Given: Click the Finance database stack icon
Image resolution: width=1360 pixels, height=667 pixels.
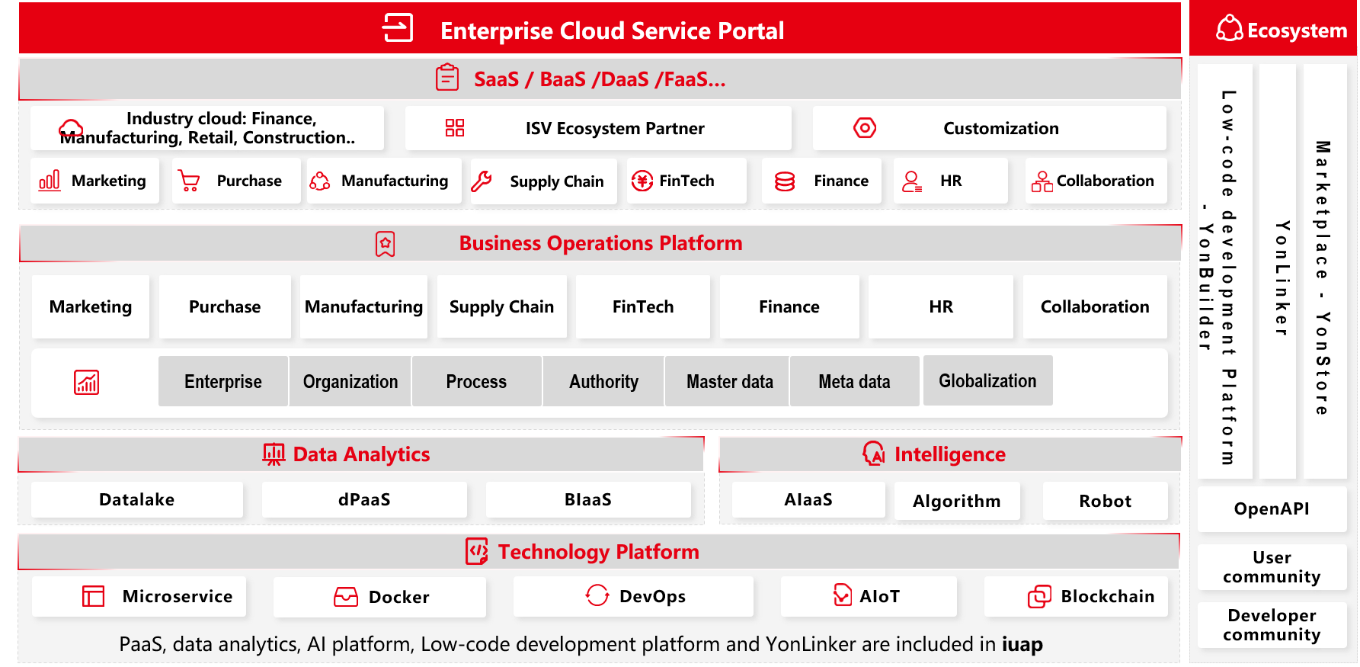Looking at the screenshot, I should click(785, 181).
